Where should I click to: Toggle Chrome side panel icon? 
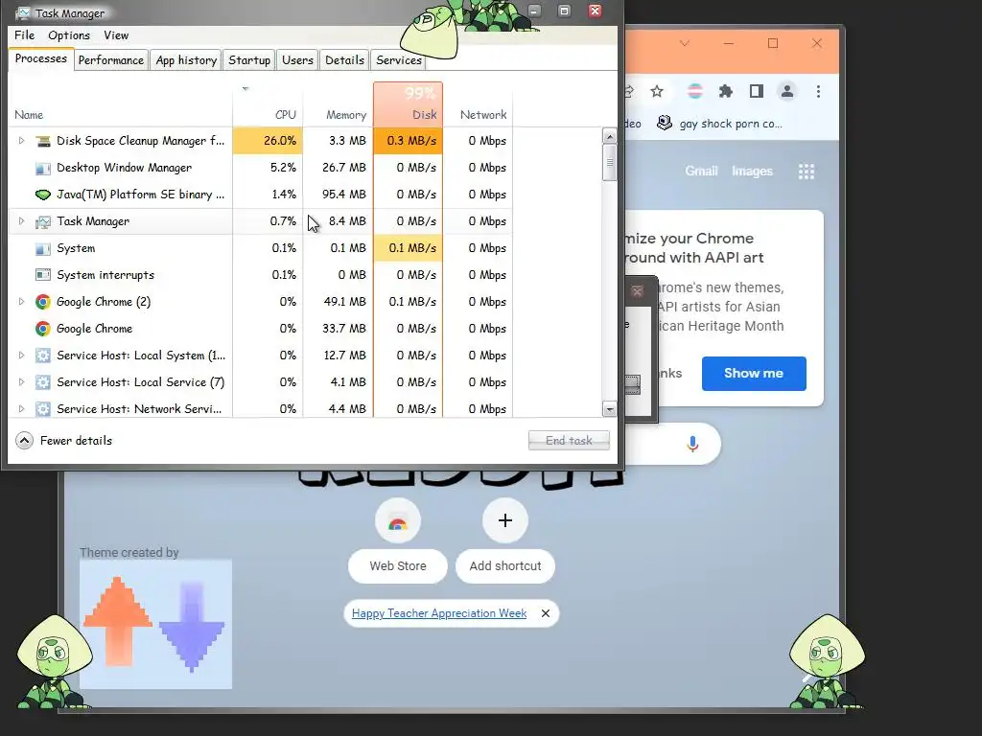[757, 92]
